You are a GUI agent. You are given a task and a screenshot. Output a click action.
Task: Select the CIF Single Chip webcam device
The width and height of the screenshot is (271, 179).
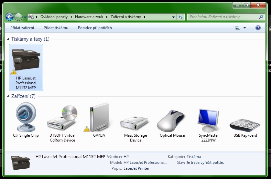[x=26, y=120]
